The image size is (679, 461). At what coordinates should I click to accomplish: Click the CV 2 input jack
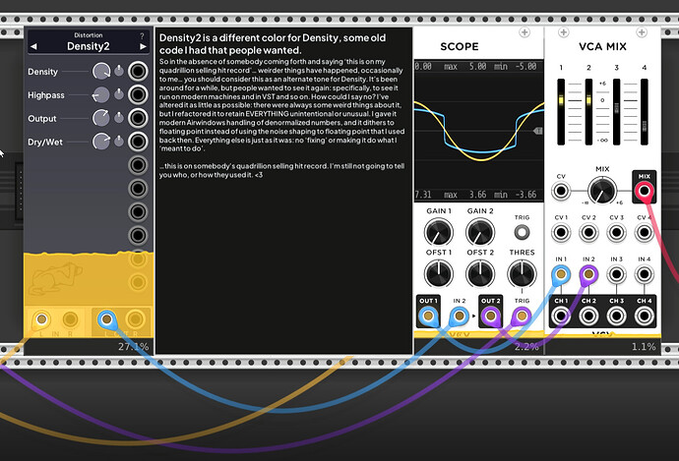(588, 232)
